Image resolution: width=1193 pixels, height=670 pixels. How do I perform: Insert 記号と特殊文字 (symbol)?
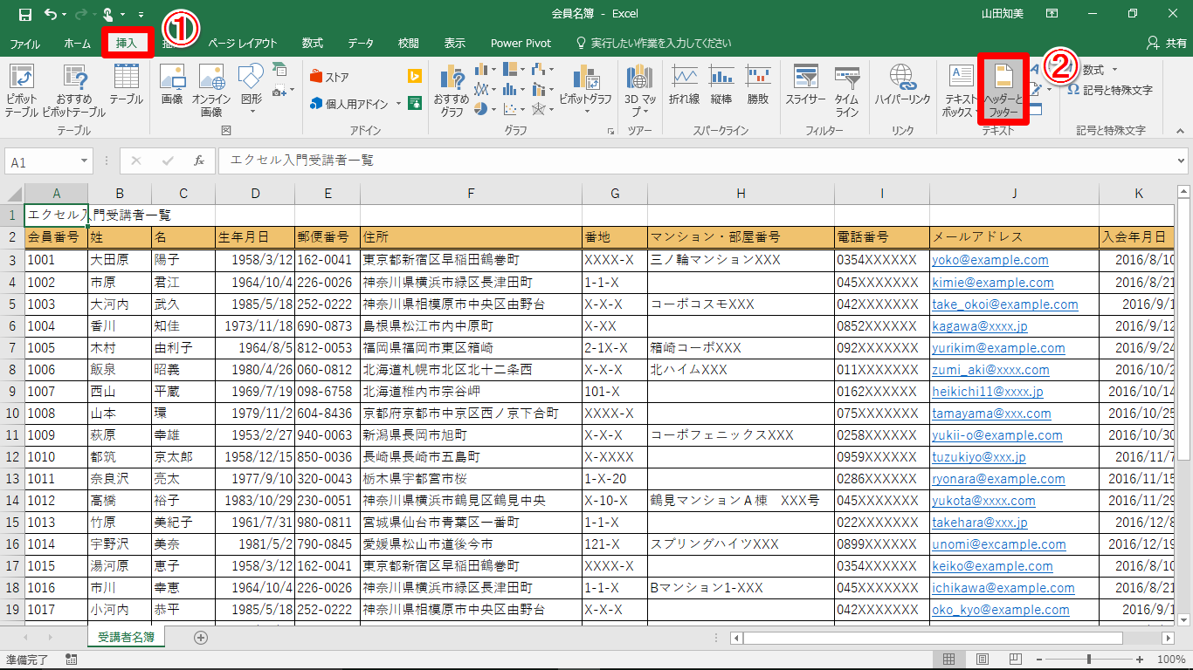tap(1109, 90)
